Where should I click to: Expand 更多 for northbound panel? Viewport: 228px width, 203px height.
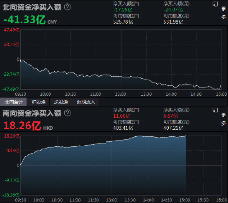(223, 13)
